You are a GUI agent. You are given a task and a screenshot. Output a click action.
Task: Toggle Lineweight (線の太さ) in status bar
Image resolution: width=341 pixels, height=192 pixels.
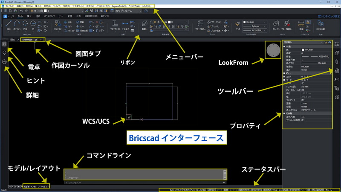pyautogui.click(x=267, y=190)
